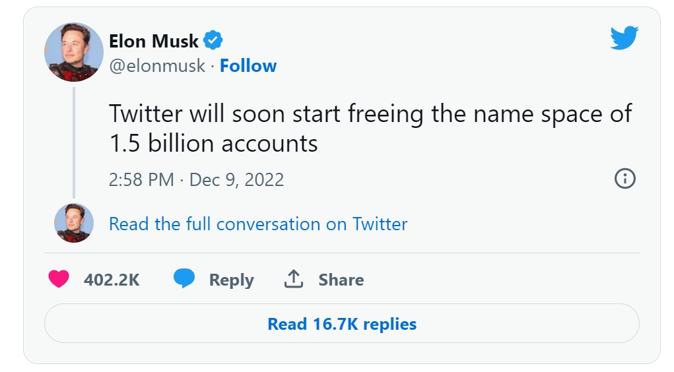Click the Share text label
Image resolution: width=674 pixels, height=372 pixels.
pyautogui.click(x=341, y=280)
